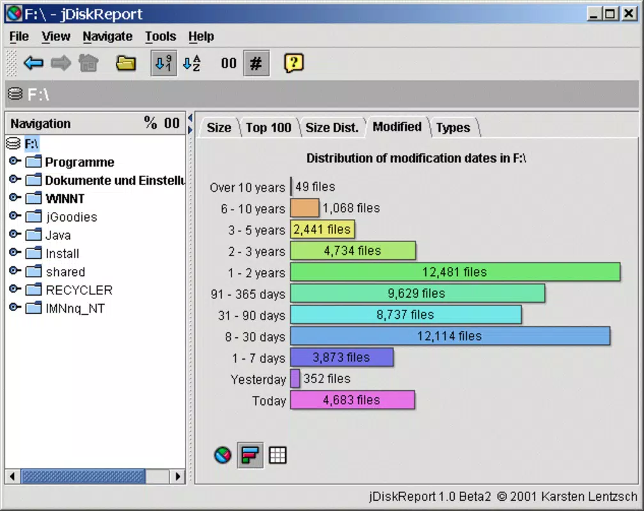Collapse navigation pane with left splitter arrow
644x511 pixels.
coord(190,118)
